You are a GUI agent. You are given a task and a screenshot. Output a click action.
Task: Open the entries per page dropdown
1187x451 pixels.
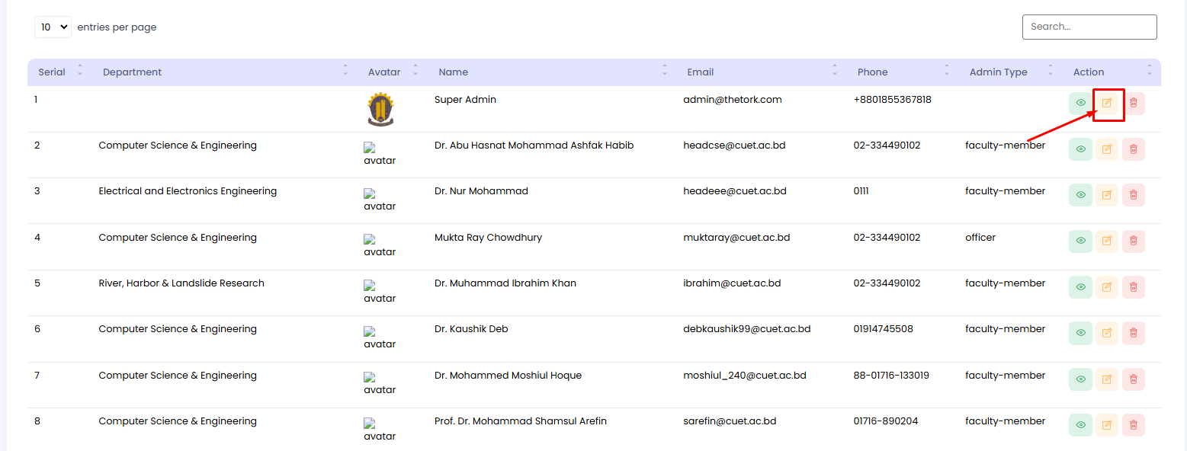[53, 27]
